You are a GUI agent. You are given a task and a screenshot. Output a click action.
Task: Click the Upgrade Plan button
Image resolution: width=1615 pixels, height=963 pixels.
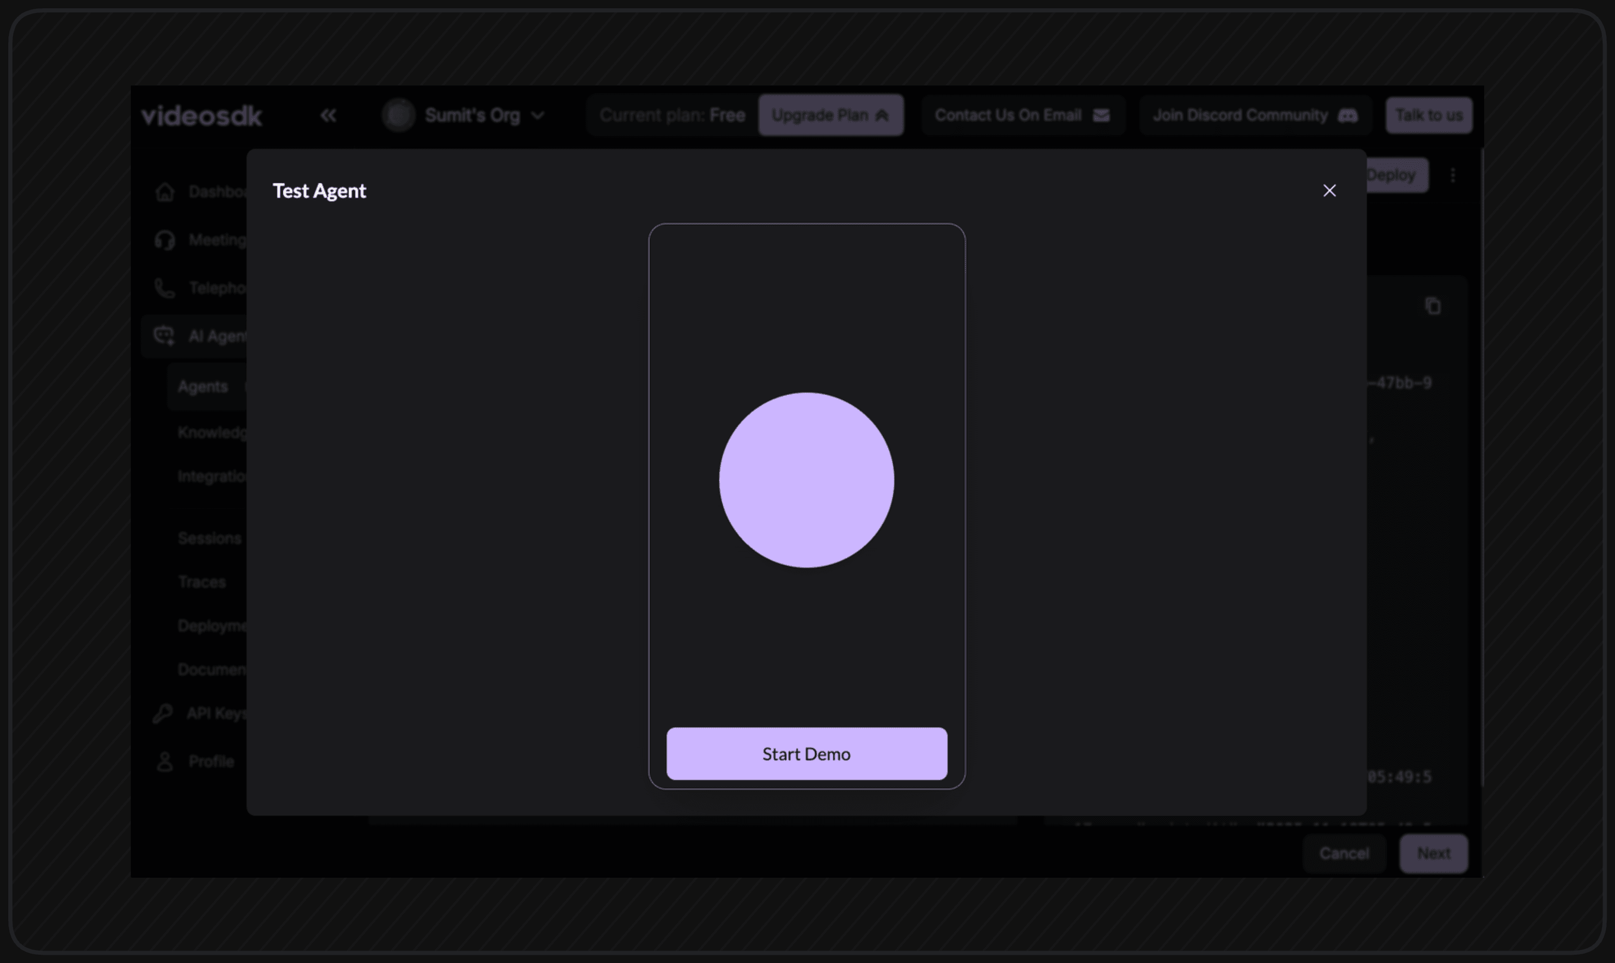click(831, 115)
